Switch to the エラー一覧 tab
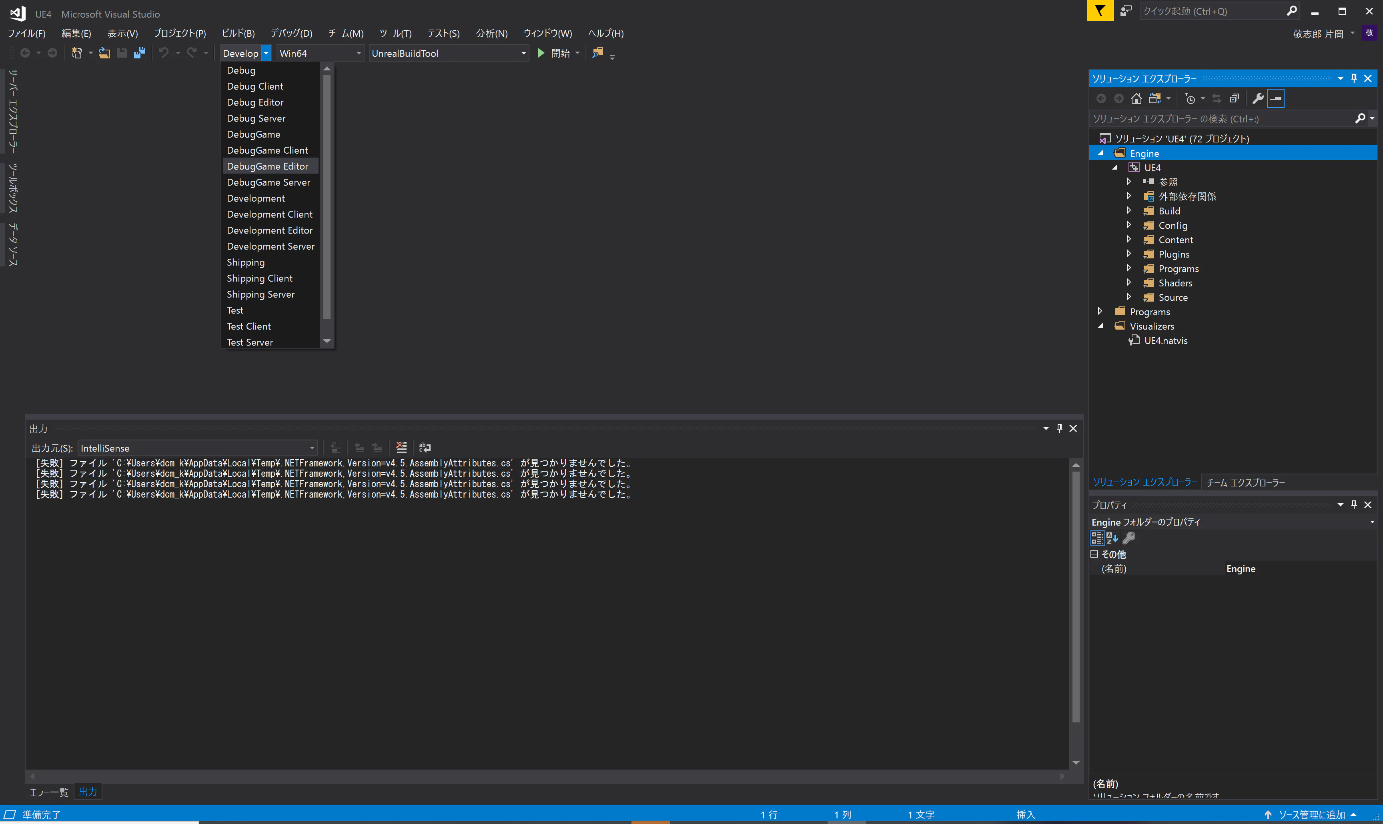The image size is (1383, 824). 49,792
